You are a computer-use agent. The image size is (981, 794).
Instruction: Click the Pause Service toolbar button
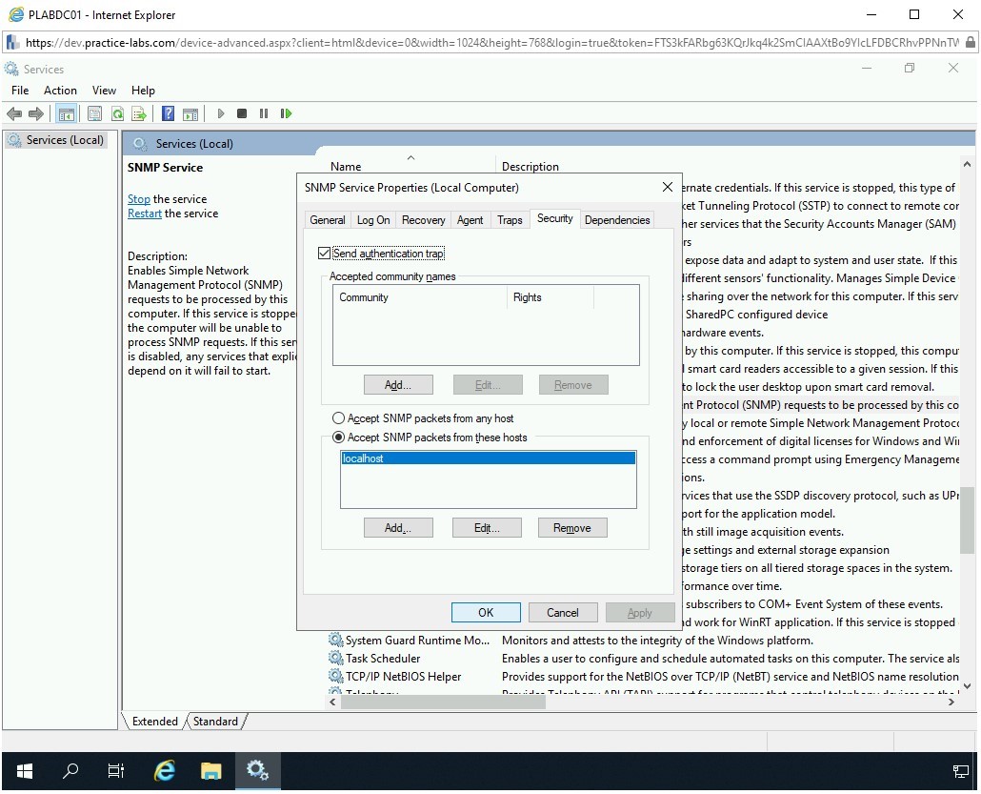coord(264,113)
